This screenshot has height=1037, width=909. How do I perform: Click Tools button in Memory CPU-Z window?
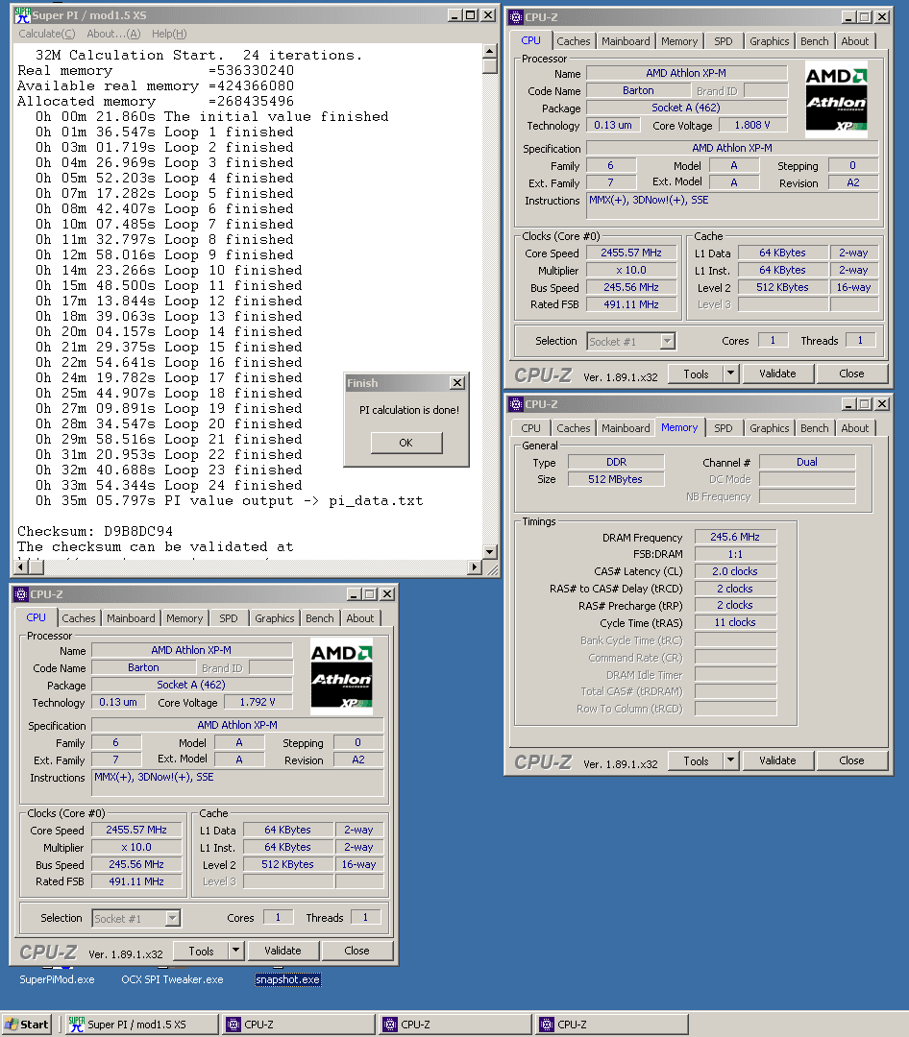(696, 760)
